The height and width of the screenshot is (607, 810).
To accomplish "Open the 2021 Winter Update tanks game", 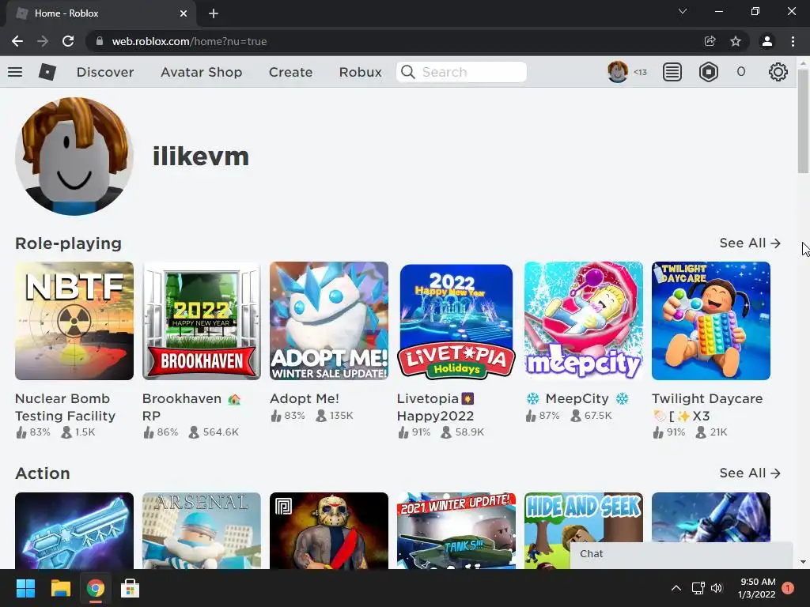I will click(x=456, y=530).
